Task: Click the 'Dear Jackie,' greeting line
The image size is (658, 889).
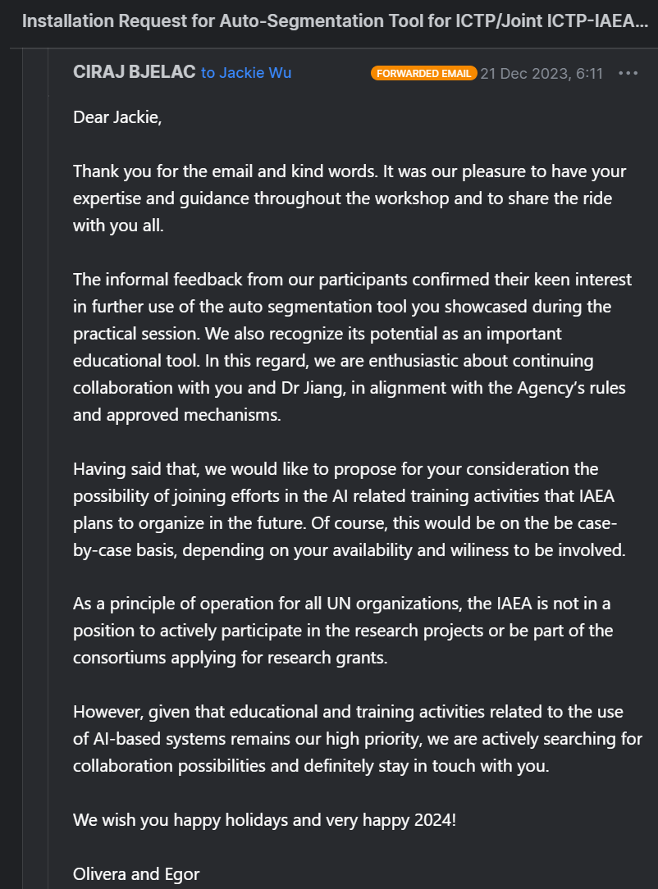Action: 117,117
